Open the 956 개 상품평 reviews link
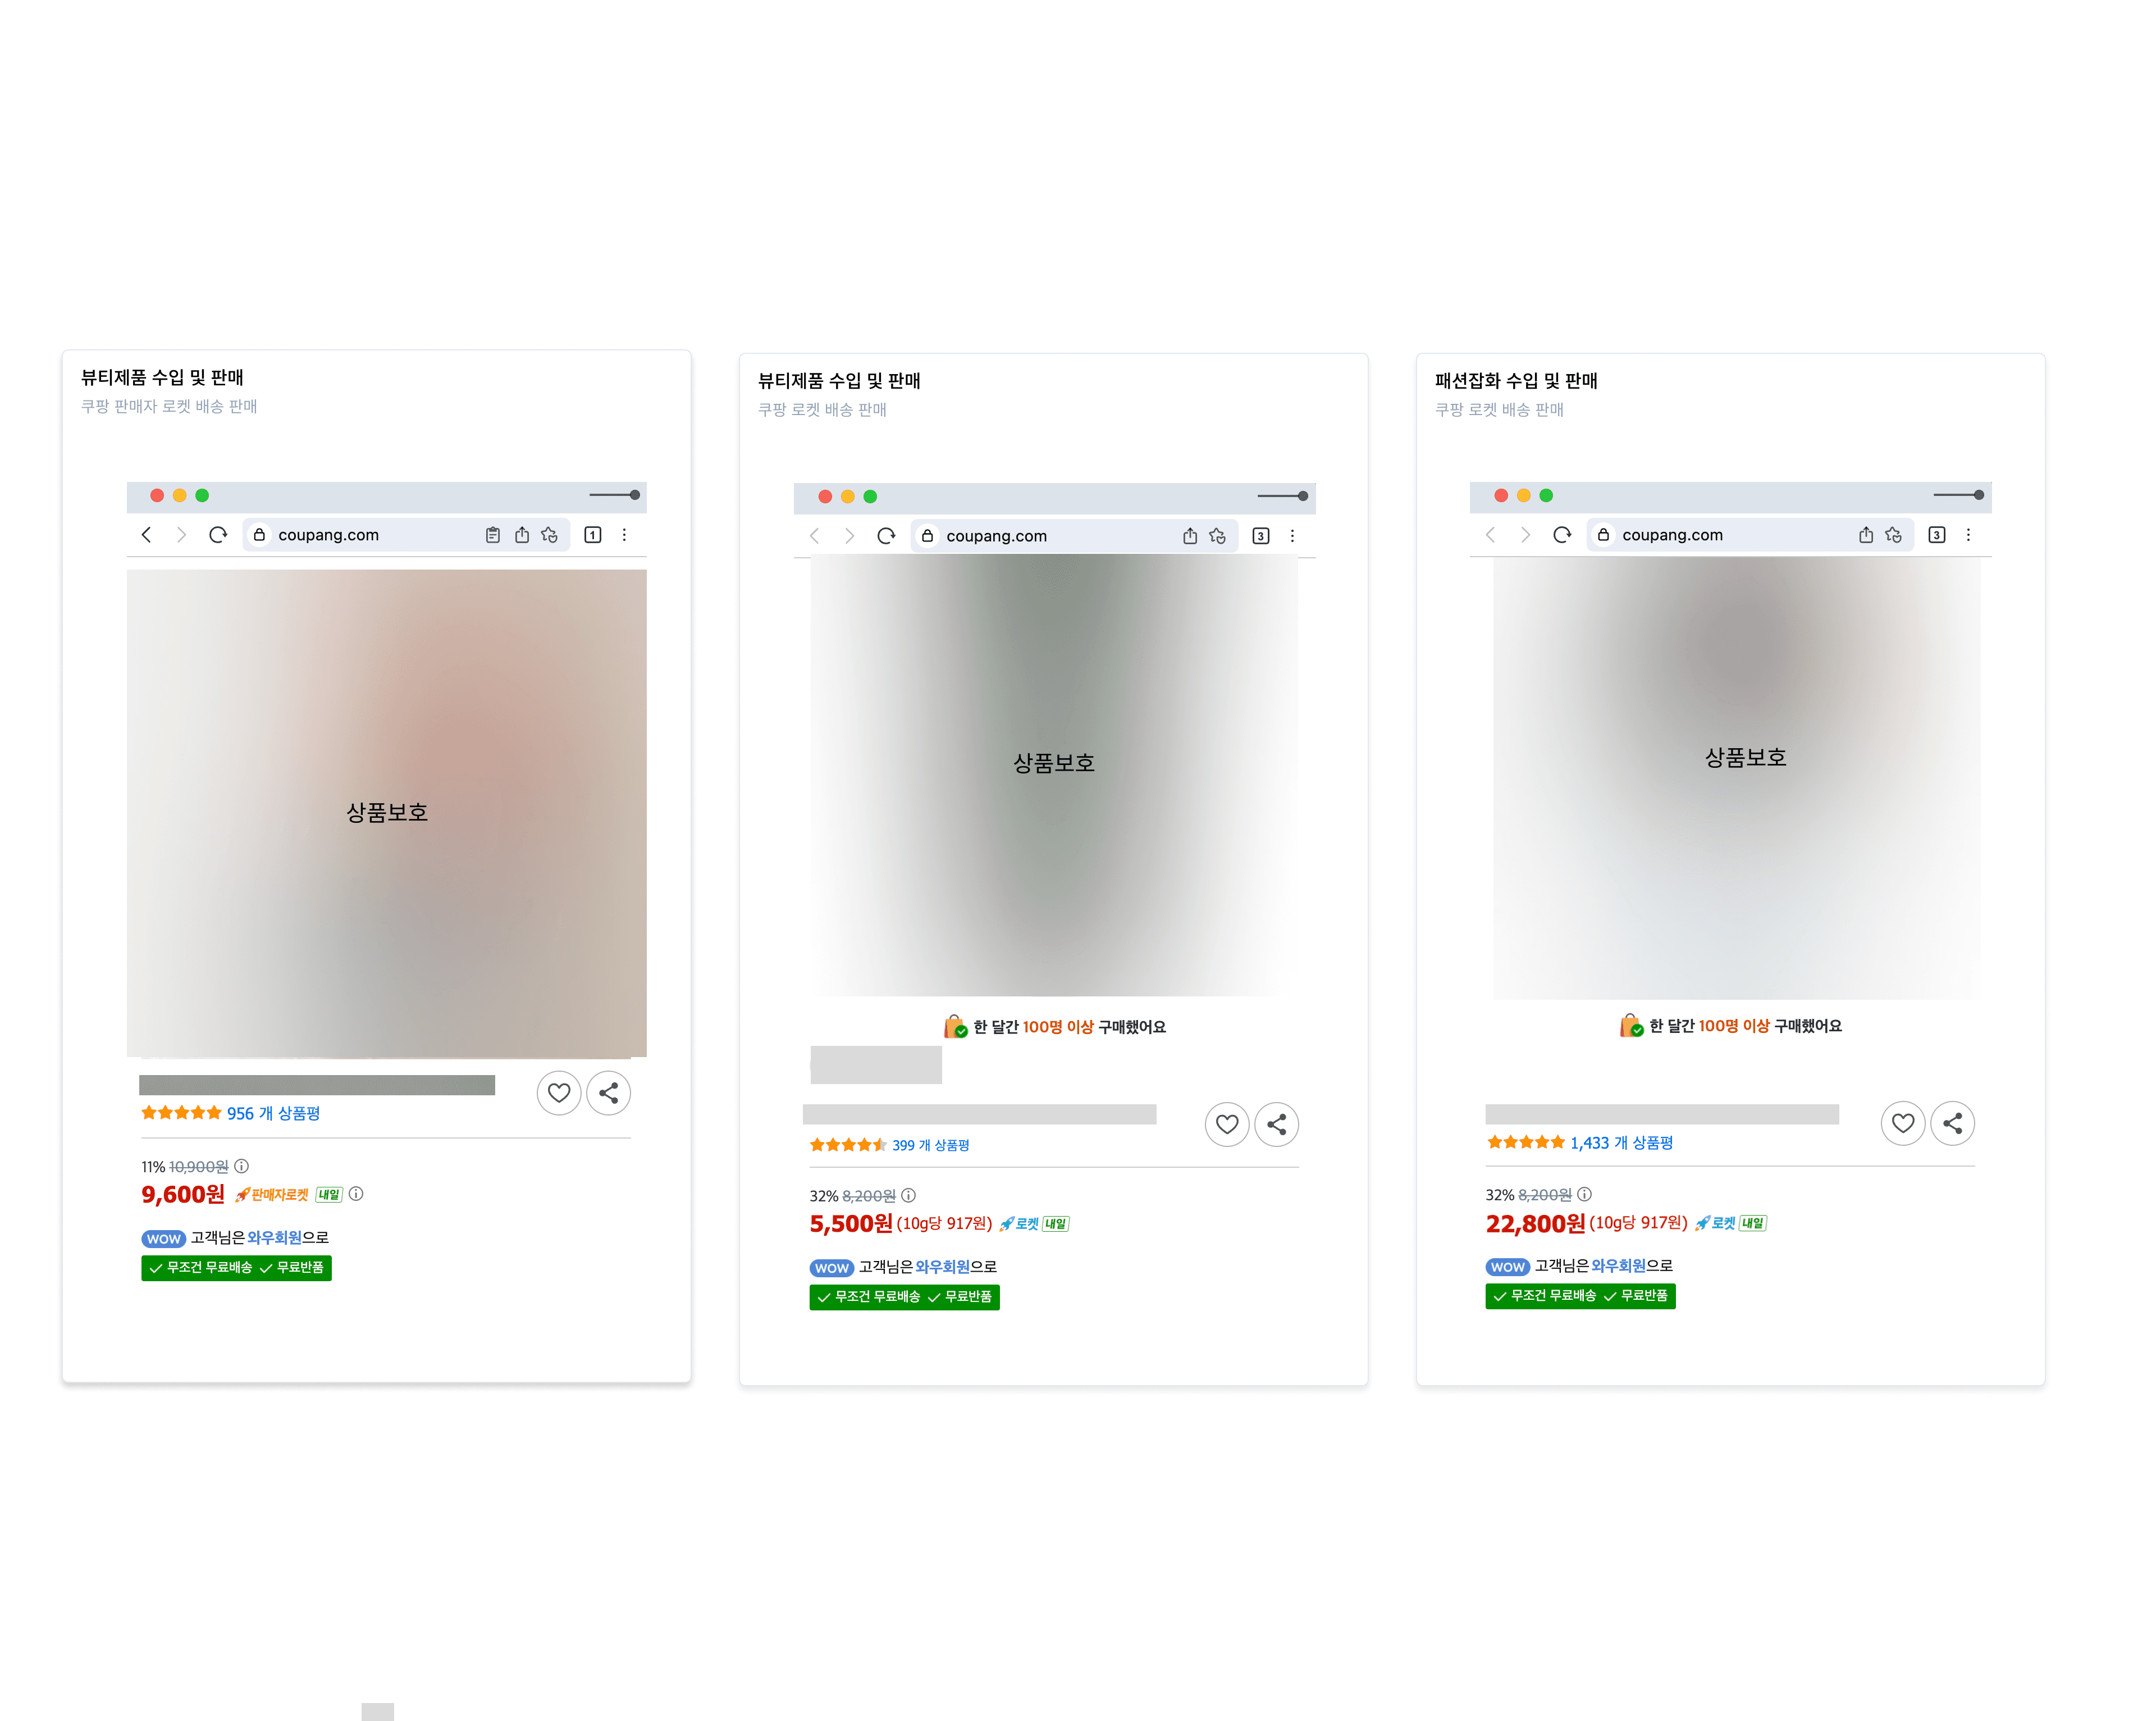Viewport: 2156px width, 1721px height. [273, 1114]
